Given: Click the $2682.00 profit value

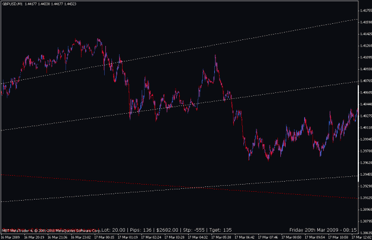Looking at the screenshot, I should (167, 230).
